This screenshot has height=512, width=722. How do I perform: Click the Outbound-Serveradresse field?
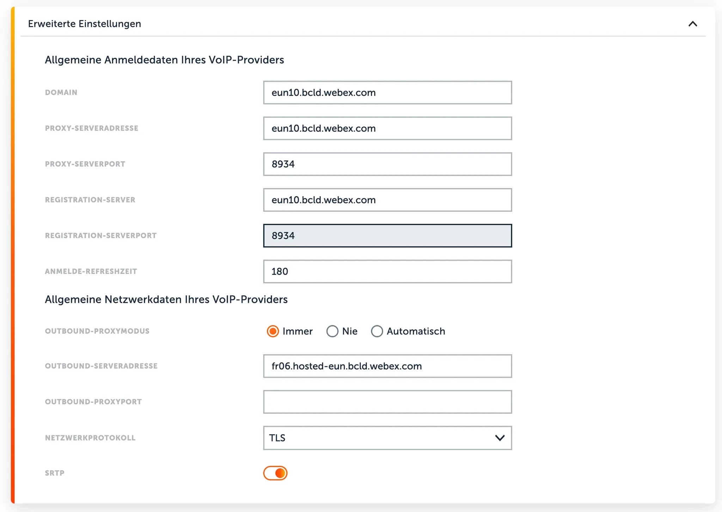(x=387, y=366)
